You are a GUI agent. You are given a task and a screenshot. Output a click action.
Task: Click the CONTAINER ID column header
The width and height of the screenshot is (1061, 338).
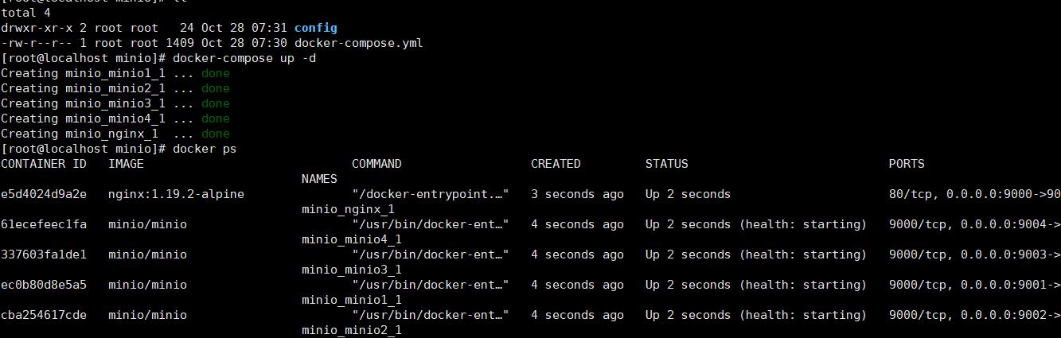[44, 164]
